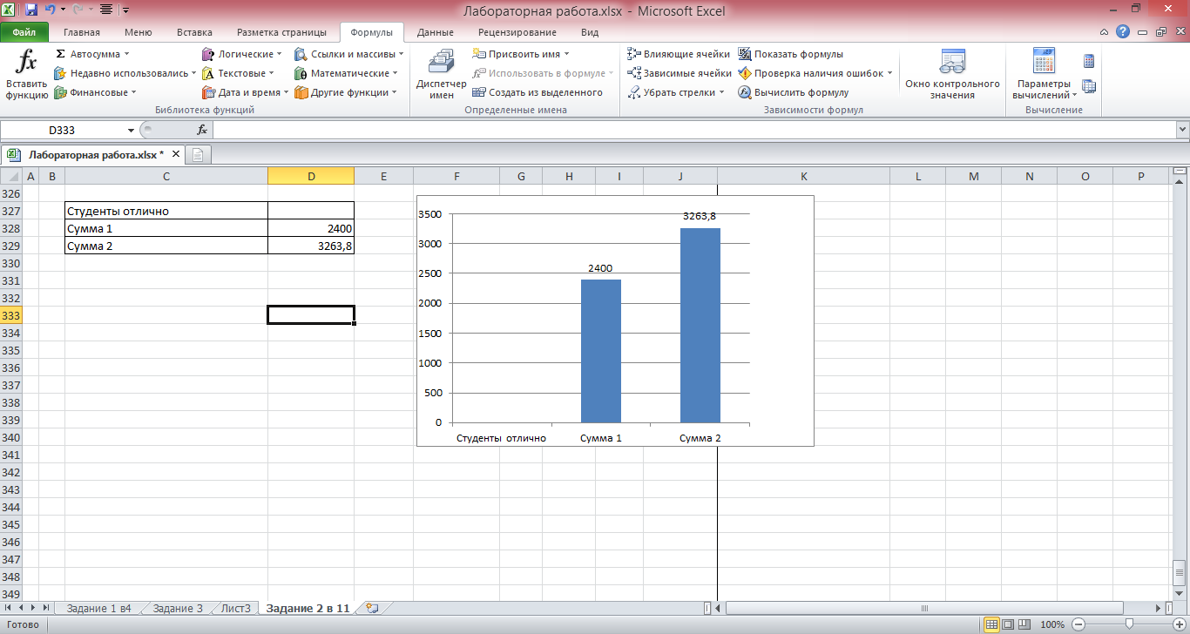Image resolution: width=1190 pixels, height=634 pixels.
Task: Switch to Page Break Preview in status bar
Action: pos(1026,624)
